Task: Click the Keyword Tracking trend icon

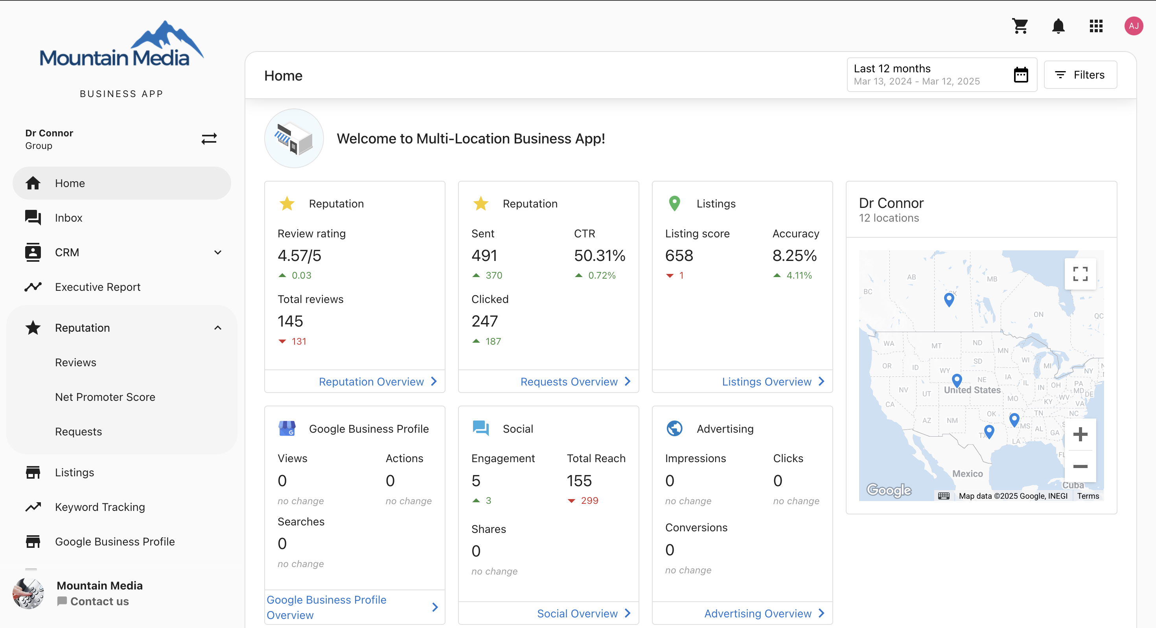Action: coord(33,507)
